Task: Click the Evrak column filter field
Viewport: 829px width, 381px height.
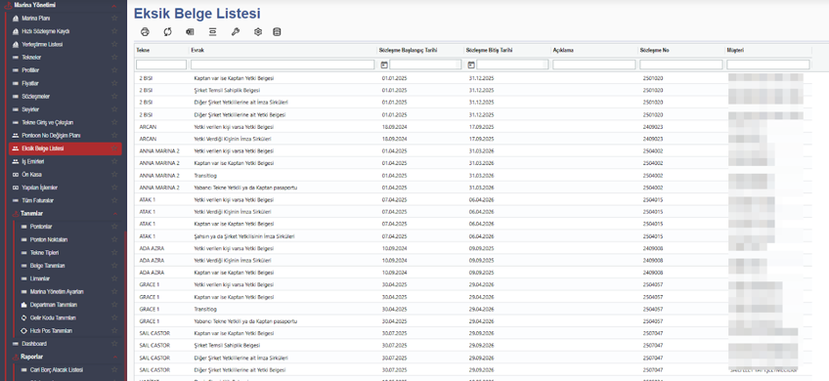Action: coord(283,64)
